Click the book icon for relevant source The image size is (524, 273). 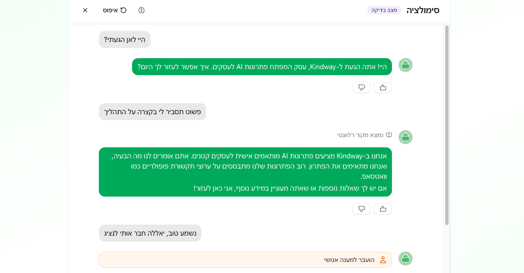tap(389, 135)
